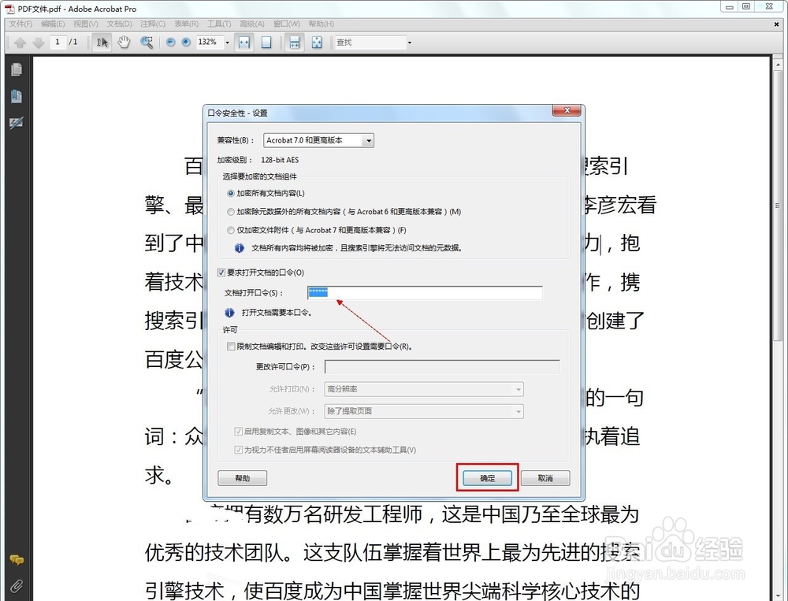Open the Pages panel in sidebar
Viewport: 788px width, 601px height.
[x=16, y=69]
